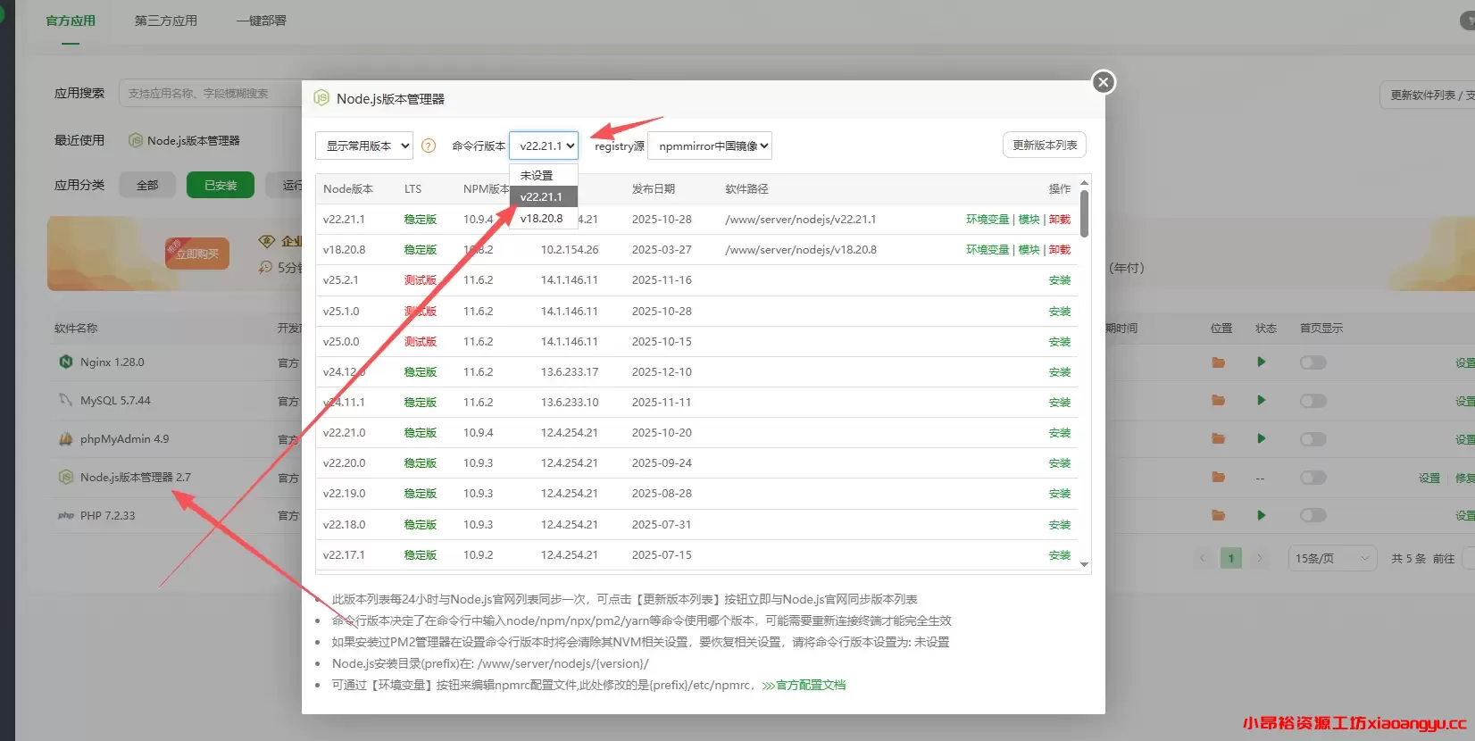Switch to 一键部署 tab
This screenshot has width=1475, height=741.
point(262,21)
